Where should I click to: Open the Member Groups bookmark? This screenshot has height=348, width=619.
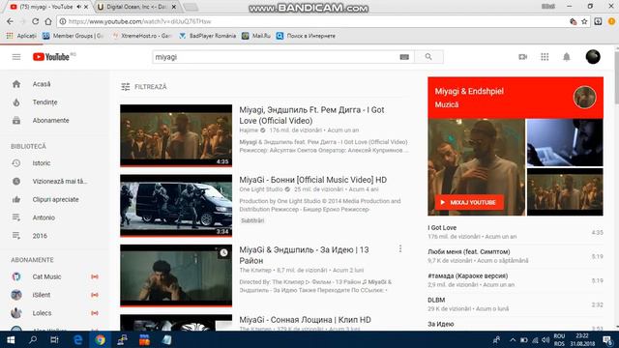(74, 36)
